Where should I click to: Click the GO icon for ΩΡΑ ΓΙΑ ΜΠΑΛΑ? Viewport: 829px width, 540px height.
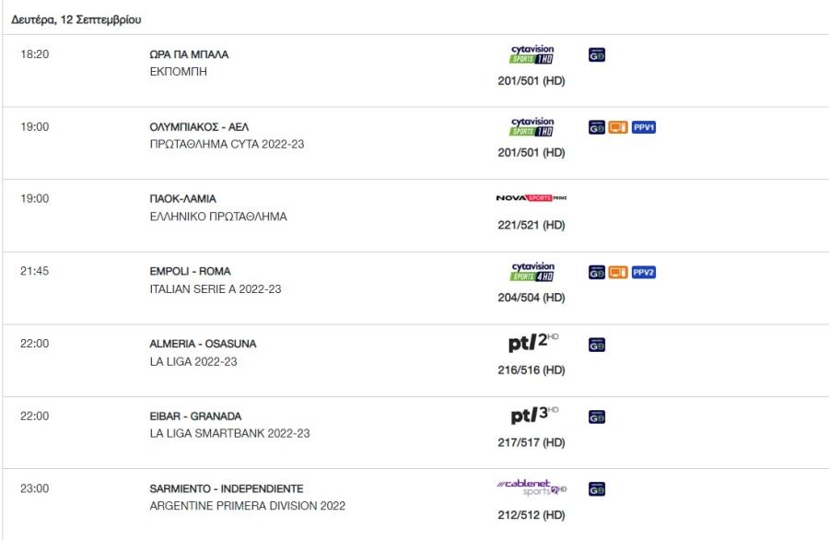[x=596, y=54]
